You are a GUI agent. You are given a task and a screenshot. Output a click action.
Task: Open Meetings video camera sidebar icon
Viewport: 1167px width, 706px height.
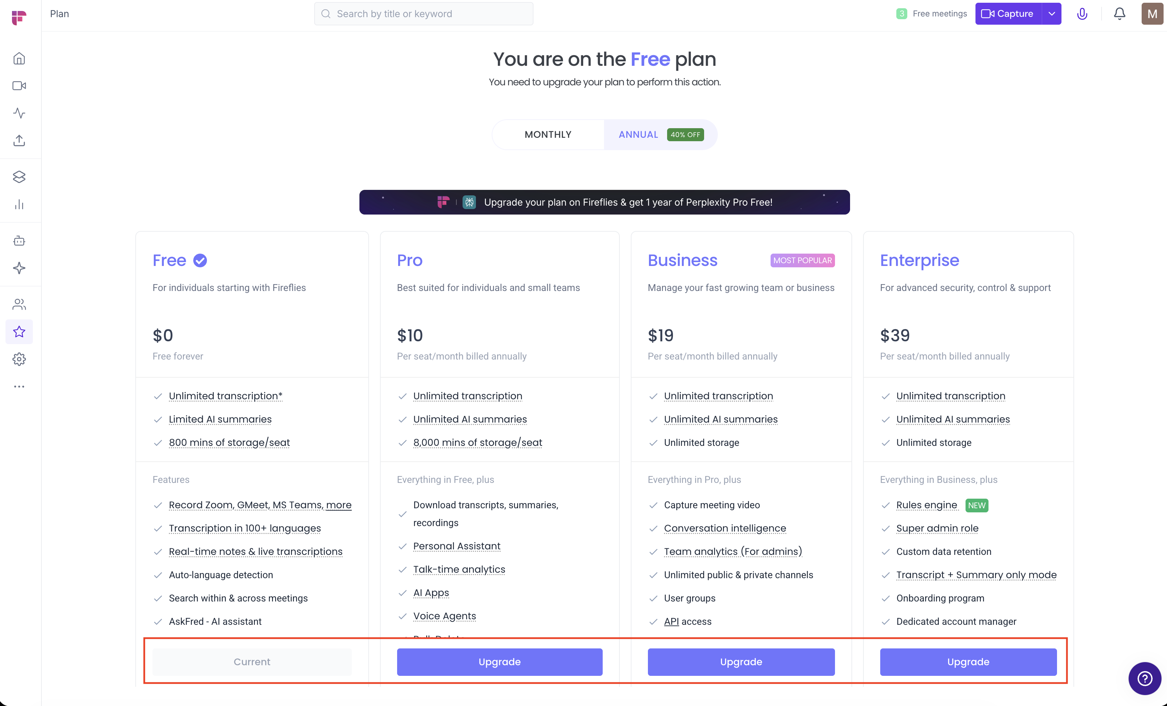[19, 86]
